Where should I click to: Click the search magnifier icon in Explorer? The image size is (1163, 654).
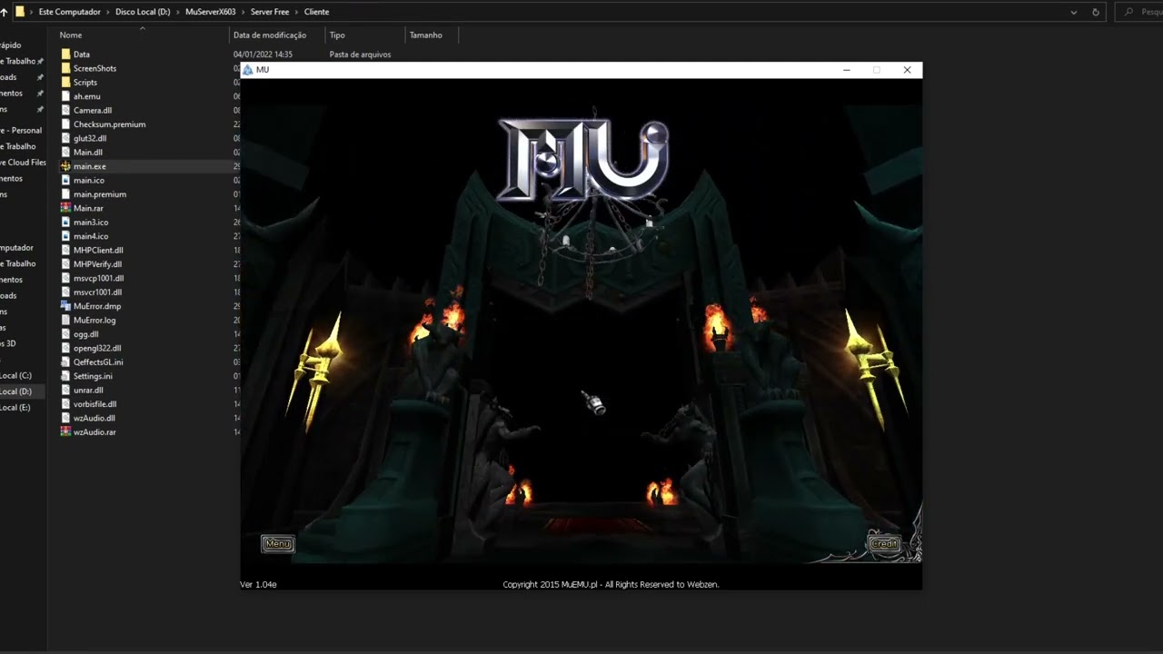point(1129,12)
